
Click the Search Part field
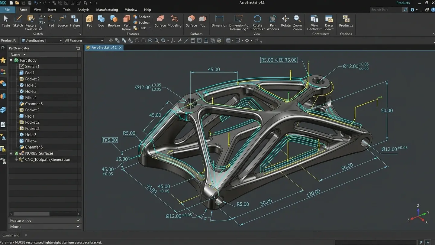pyautogui.click(x=387, y=10)
